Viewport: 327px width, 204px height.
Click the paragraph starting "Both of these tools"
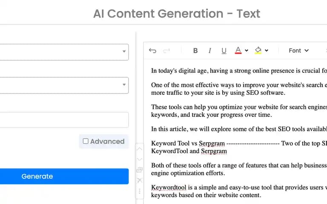pos(239,169)
